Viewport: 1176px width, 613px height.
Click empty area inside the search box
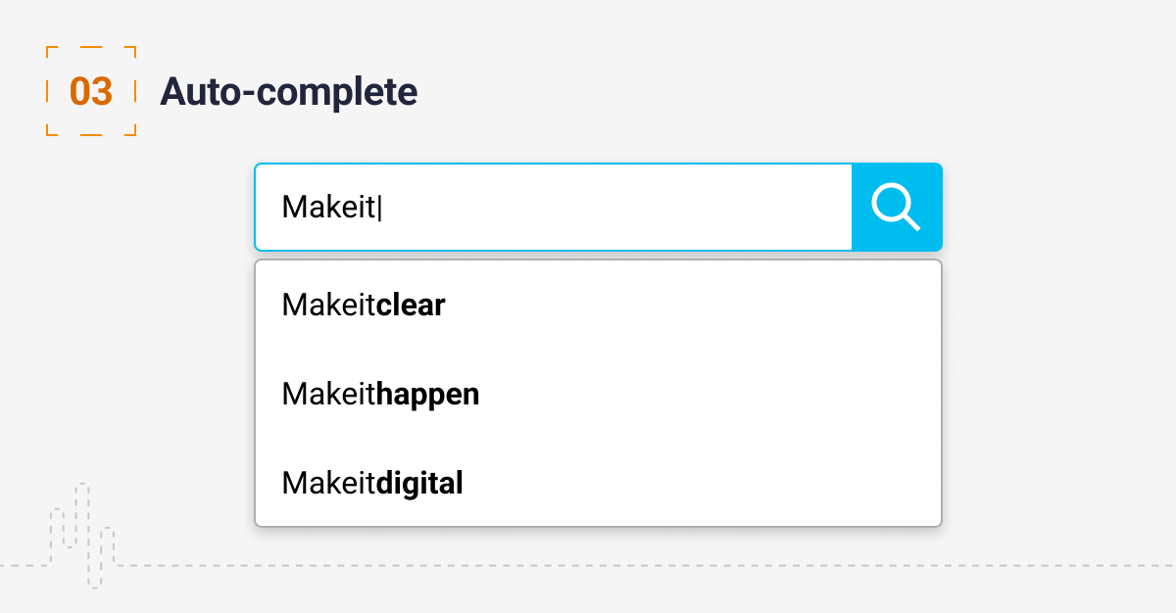pyautogui.click(x=637, y=208)
